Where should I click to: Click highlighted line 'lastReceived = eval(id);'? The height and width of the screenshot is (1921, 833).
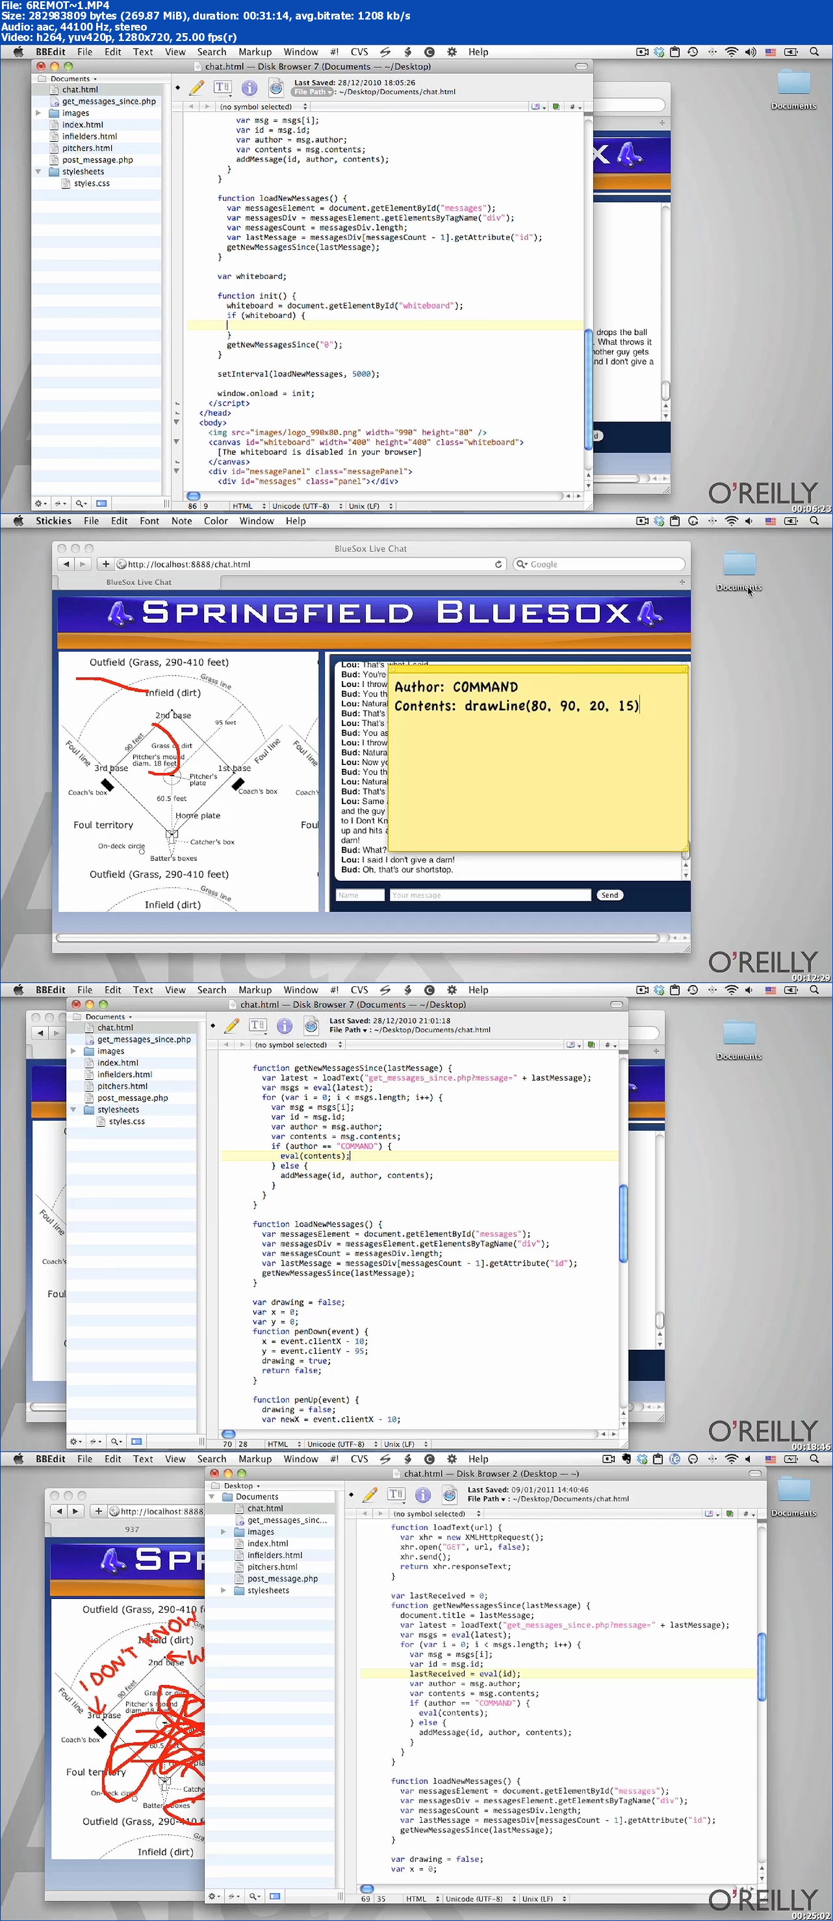(465, 1674)
